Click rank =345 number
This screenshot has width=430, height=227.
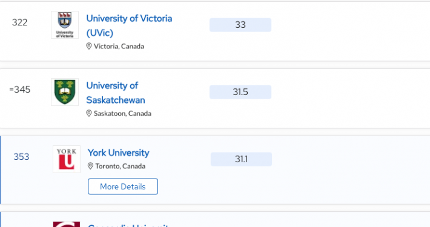20,90
